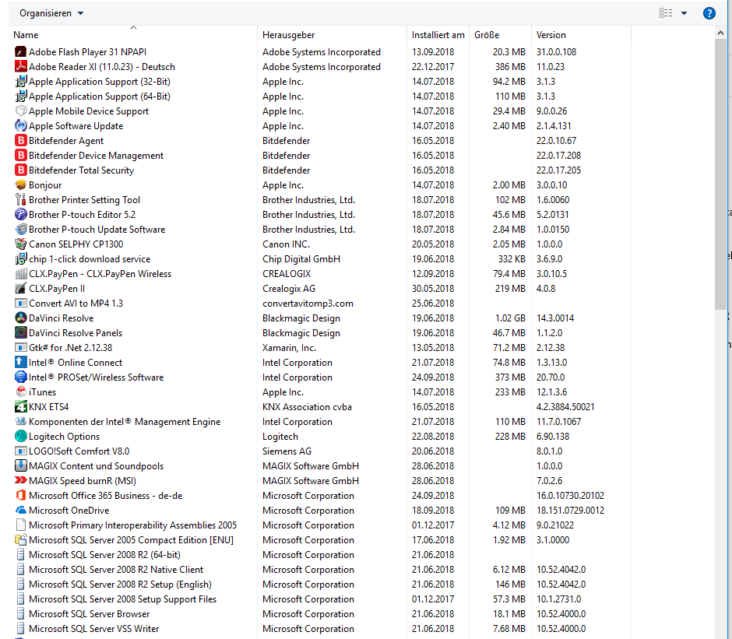Screen dimensions: 732x639
Task: Click the CLX.PayPen II icon
Action: click(x=20, y=289)
